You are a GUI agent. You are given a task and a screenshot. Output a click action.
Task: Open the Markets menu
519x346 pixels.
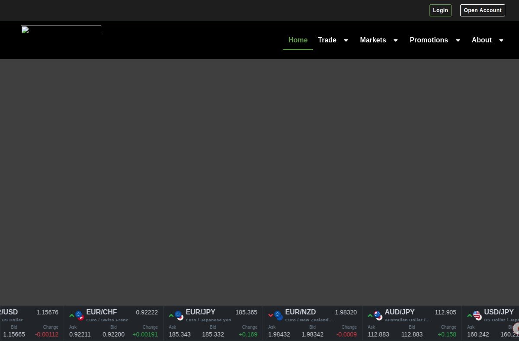(373, 40)
